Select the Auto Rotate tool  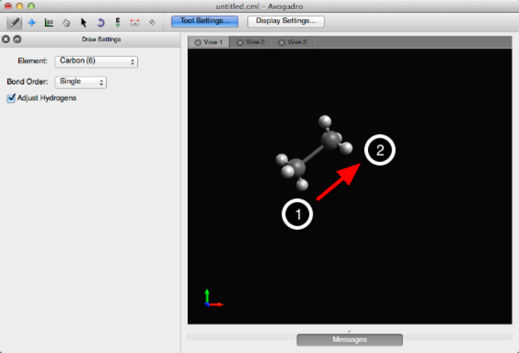(x=101, y=22)
